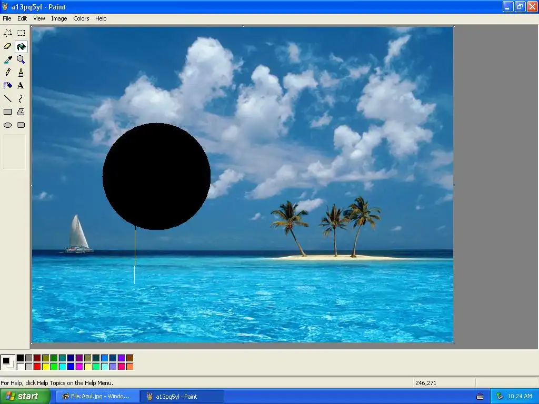
Task: Pick the Polygon shape tool
Action: 21,112
